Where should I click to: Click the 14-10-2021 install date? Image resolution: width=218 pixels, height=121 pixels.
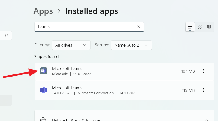click(128, 93)
